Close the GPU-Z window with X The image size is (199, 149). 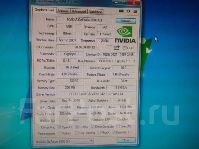coord(134,2)
